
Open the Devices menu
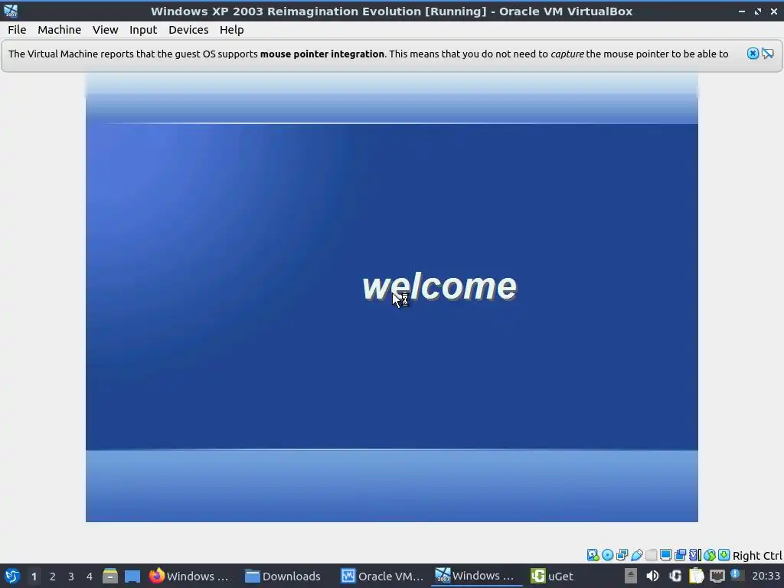tap(188, 30)
